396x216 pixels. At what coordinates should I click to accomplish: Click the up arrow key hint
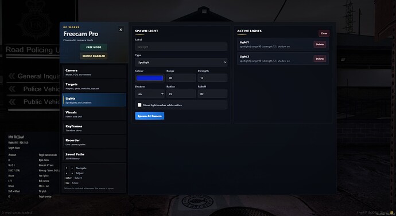tap(67, 168)
